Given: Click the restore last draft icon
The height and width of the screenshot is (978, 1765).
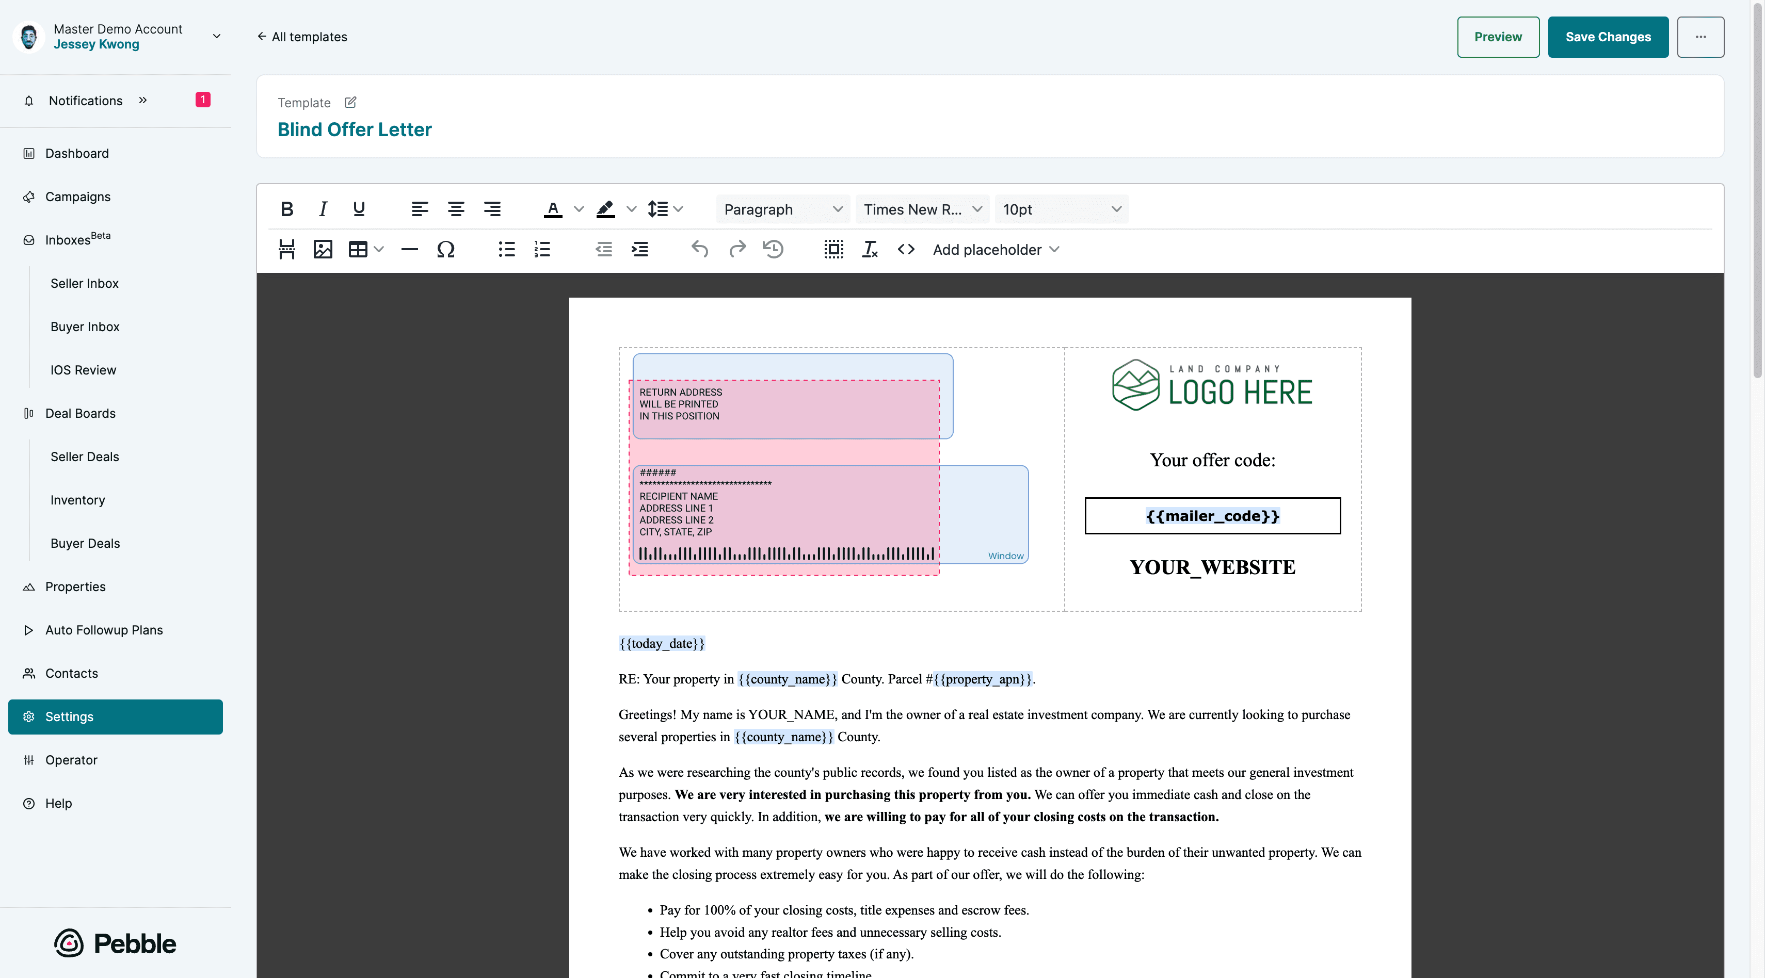Looking at the screenshot, I should [x=773, y=249].
